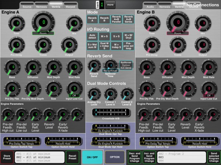Enable Reverb A+B Parallel mode
221x165 pixels.
click(116, 19)
